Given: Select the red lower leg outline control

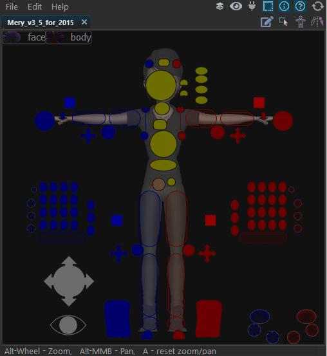Looking at the screenshot, I should coord(176,285).
